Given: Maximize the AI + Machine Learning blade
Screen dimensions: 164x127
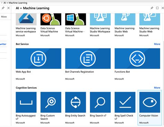Looking at the screenshot, I should point(157,8).
